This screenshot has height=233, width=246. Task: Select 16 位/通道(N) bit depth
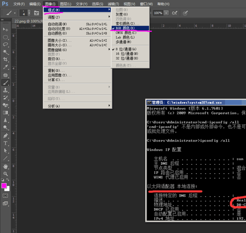click(x=130, y=54)
